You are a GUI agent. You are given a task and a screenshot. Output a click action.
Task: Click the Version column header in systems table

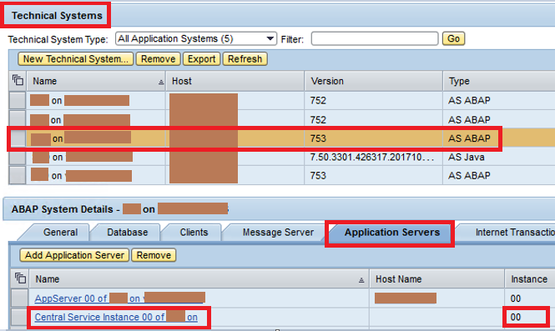click(373, 81)
